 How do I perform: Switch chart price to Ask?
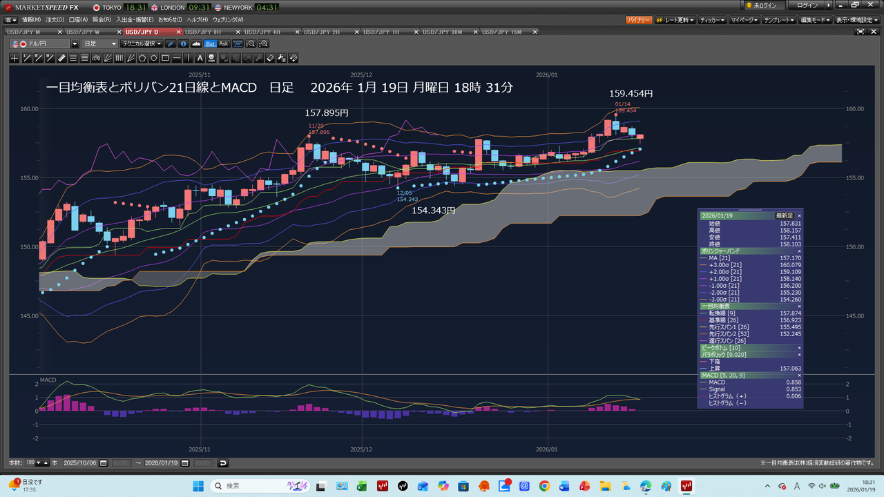[224, 43]
